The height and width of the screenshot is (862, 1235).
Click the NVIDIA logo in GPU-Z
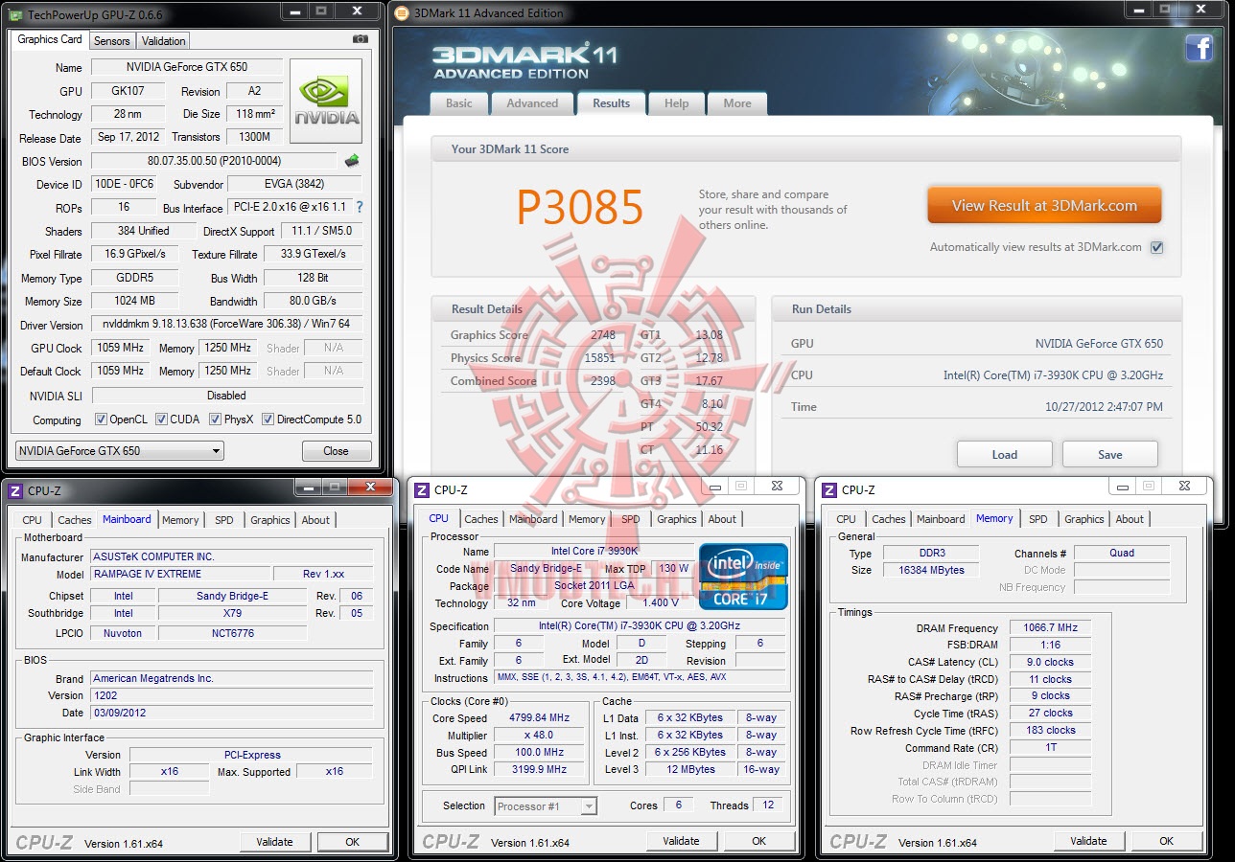(327, 102)
